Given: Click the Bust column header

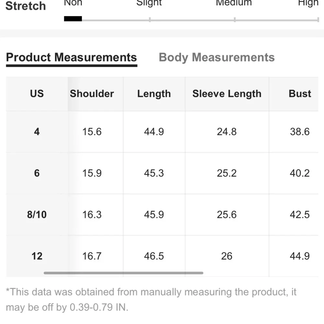Looking at the screenshot, I should tap(300, 94).
